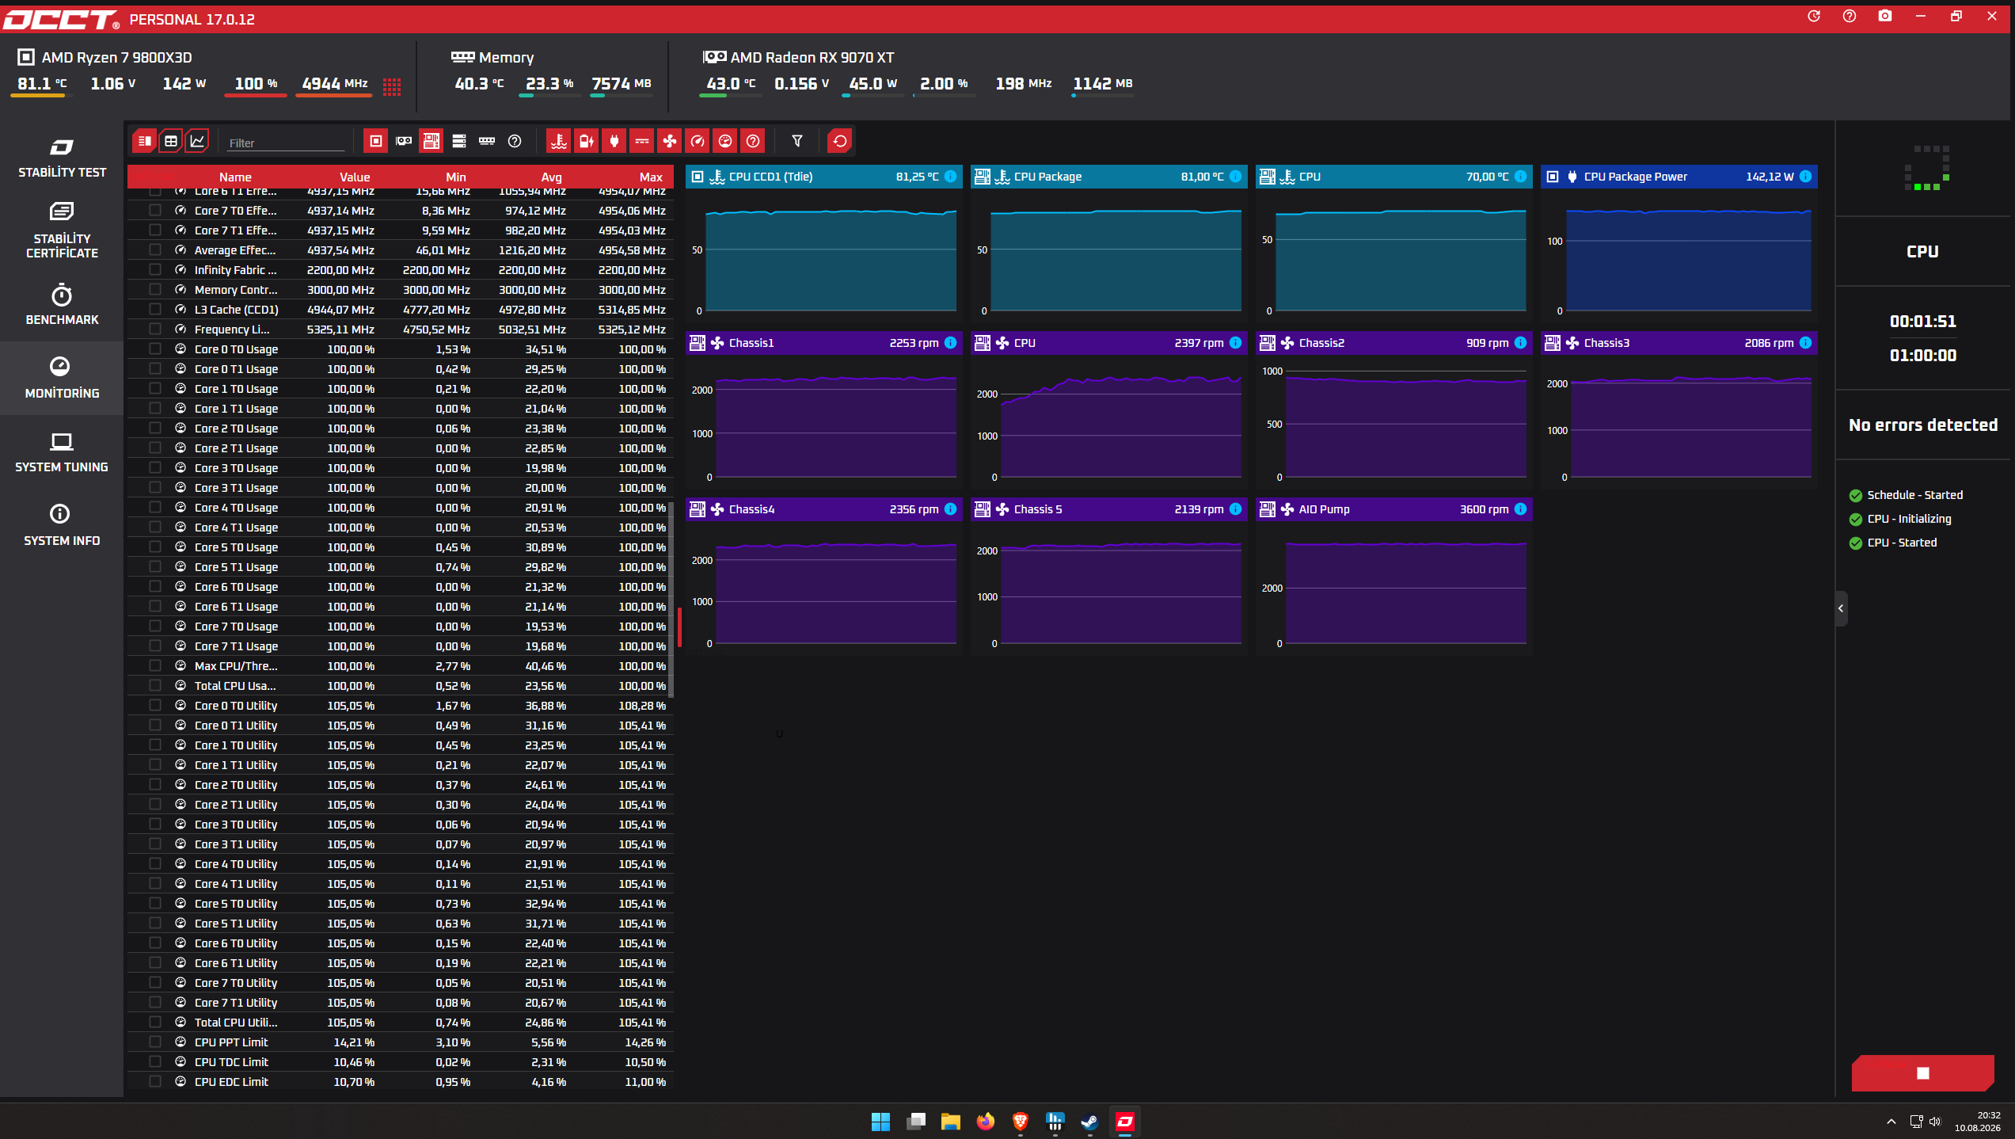Select the Chassis1 fan graph header
Image resolution: width=2015 pixels, height=1139 pixels.
click(824, 343)
